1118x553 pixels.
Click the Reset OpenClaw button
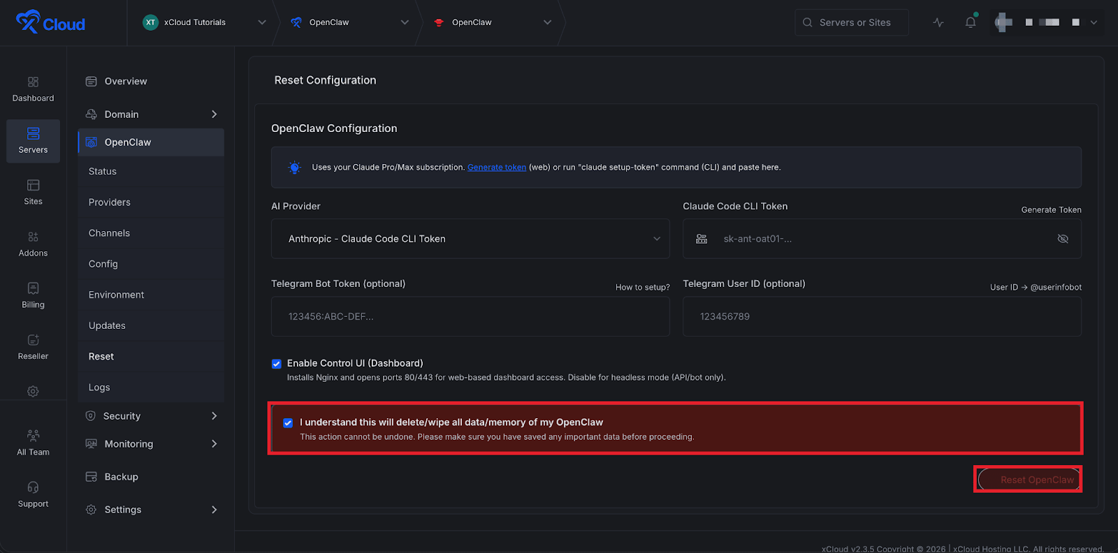pyautogui.click(x=1029, y=480)
